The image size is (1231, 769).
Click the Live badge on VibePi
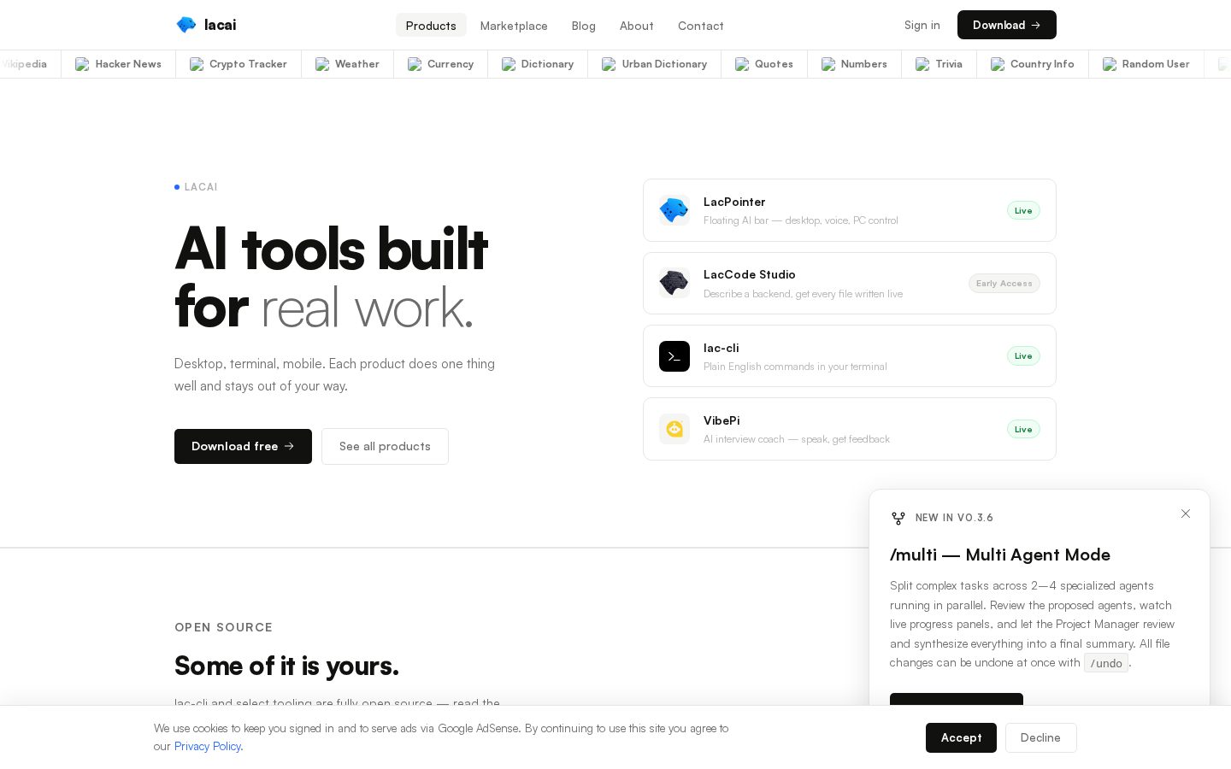coord(1023,430)
